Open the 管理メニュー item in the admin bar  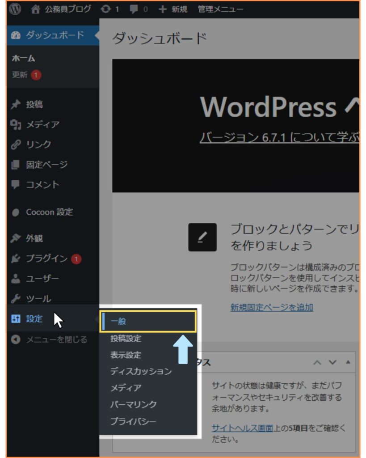pyautogui.click(x=220, y=9)
